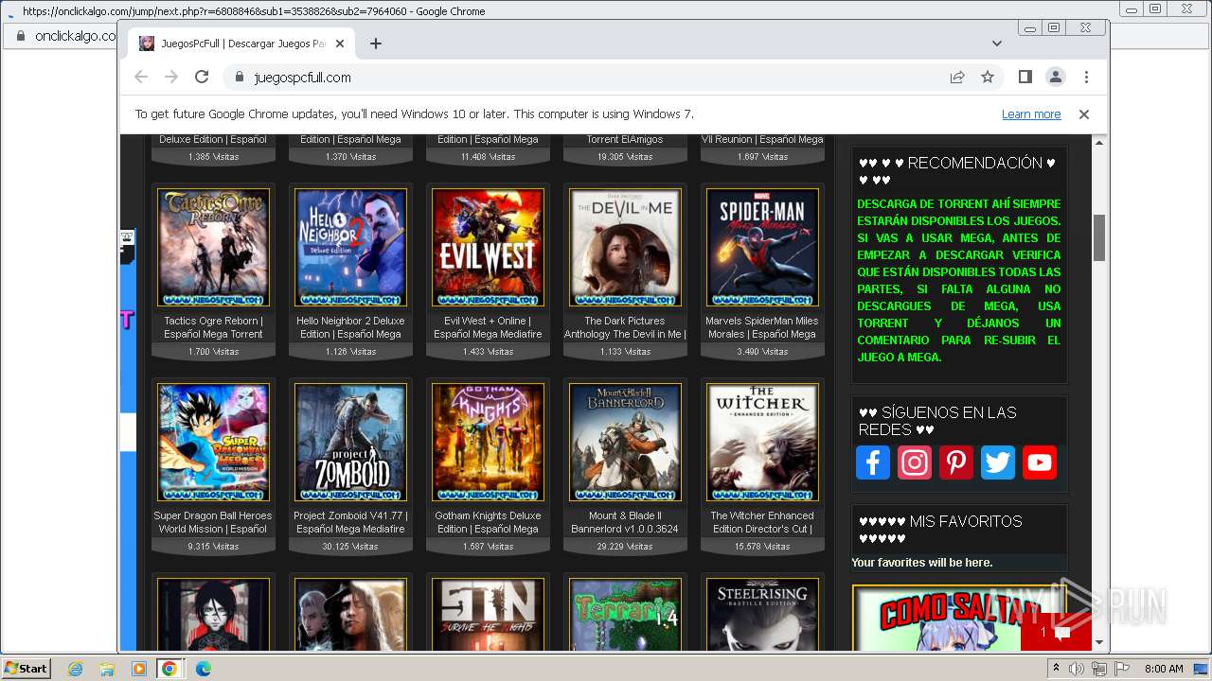Open Mount & Blade II Bannerlord cover
Image resolution: width=1212 pixels, height=681 pixels.
[x=625, y=443]
